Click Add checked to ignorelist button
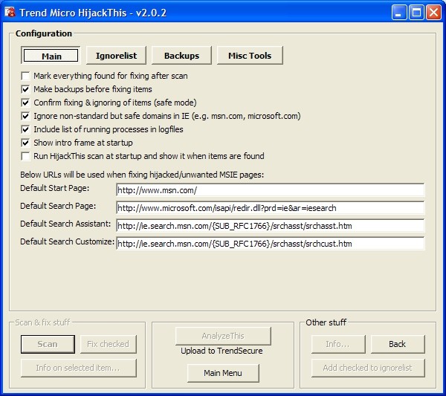Viewport: 446px width, 396px height. pyautogui.click(x=368, y=368)
